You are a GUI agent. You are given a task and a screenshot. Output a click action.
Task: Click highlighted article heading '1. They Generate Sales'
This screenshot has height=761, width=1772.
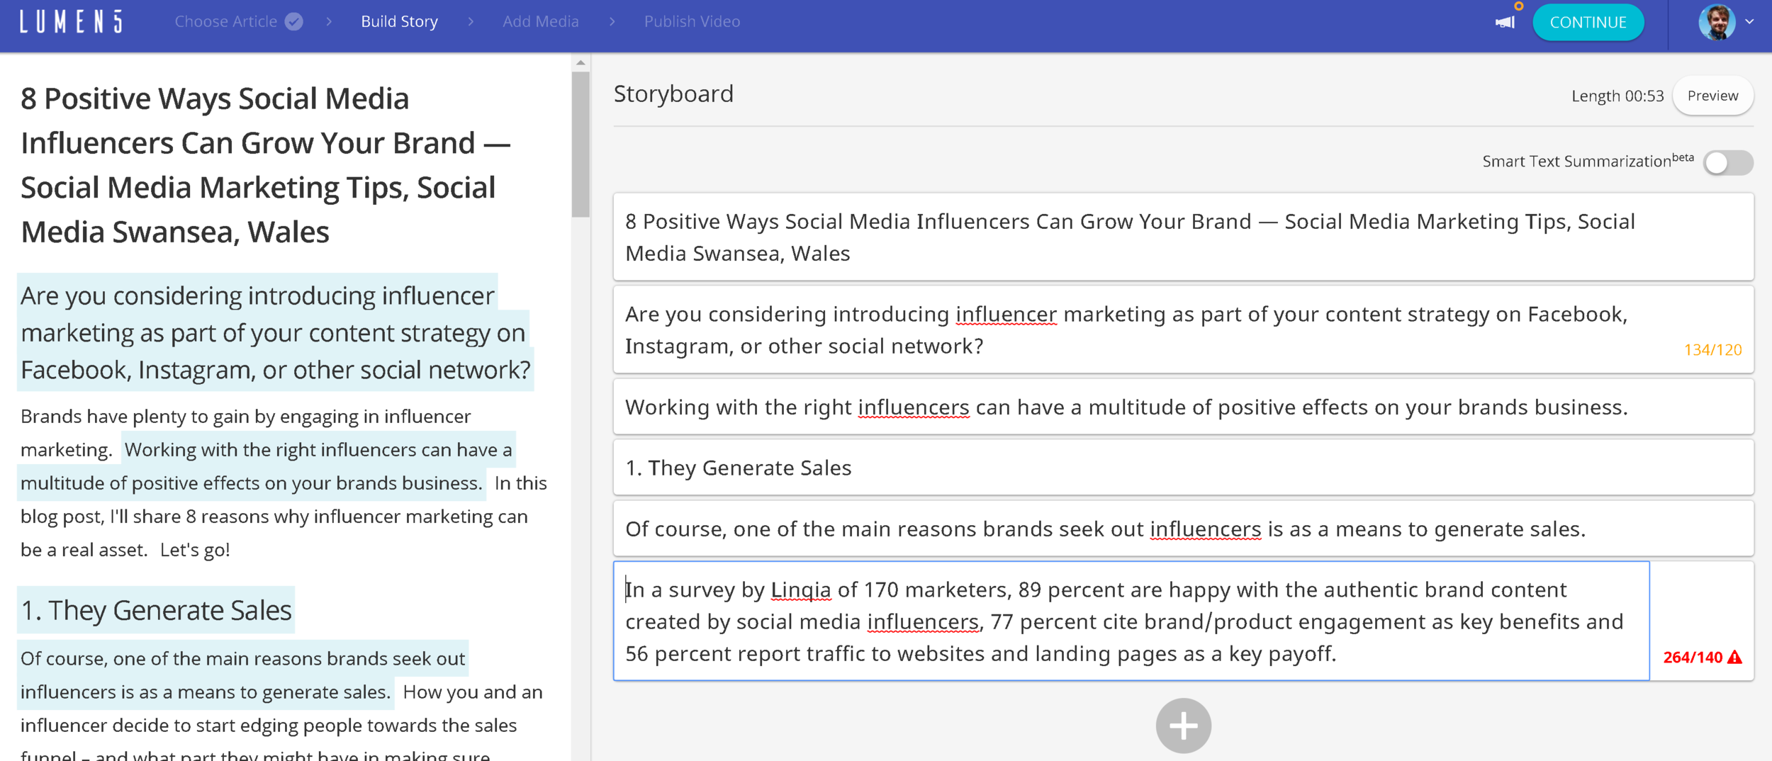[156, 610]
